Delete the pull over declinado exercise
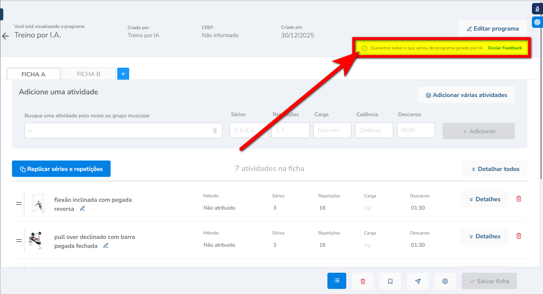Image resolution: width=543 pixels, height=294 pixels. pos(518,236)
